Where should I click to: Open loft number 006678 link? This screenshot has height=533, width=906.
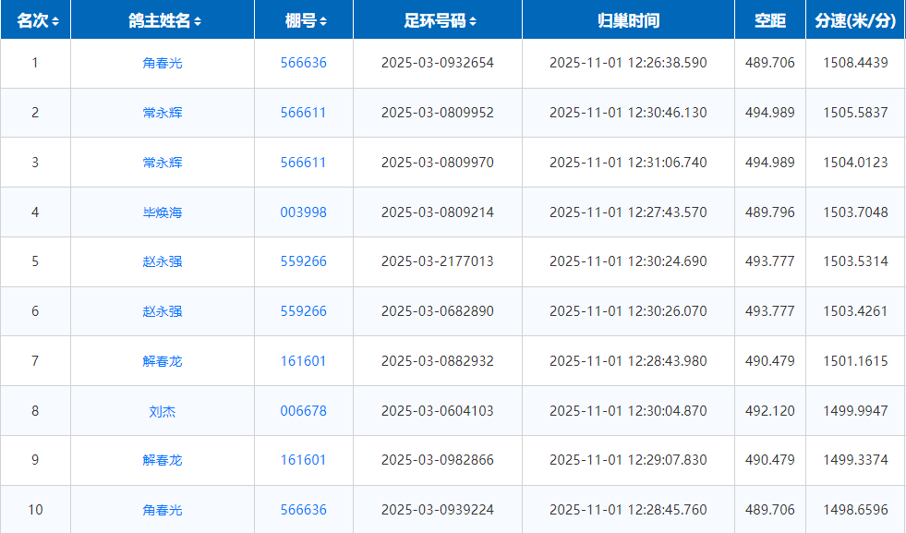point(303,411)
